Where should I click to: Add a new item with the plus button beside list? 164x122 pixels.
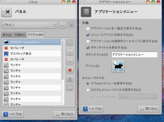click(70, 61)
